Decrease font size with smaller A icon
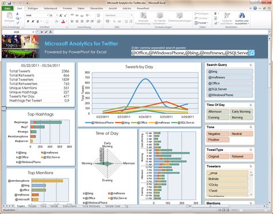Image resolution: width=273 pixels, height=214 pixels. (x=65, y=16)
